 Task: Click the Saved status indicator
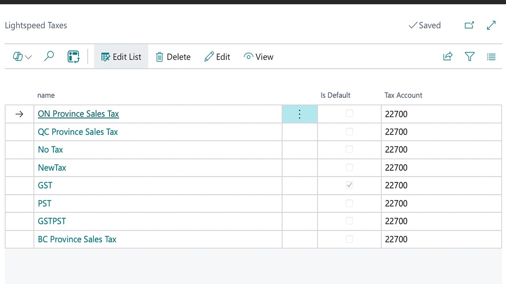coord(425,25)
